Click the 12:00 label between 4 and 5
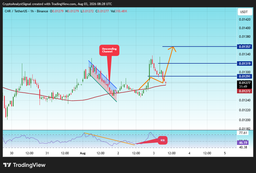The height and width of the screenshot is (173, 256). 207,153
